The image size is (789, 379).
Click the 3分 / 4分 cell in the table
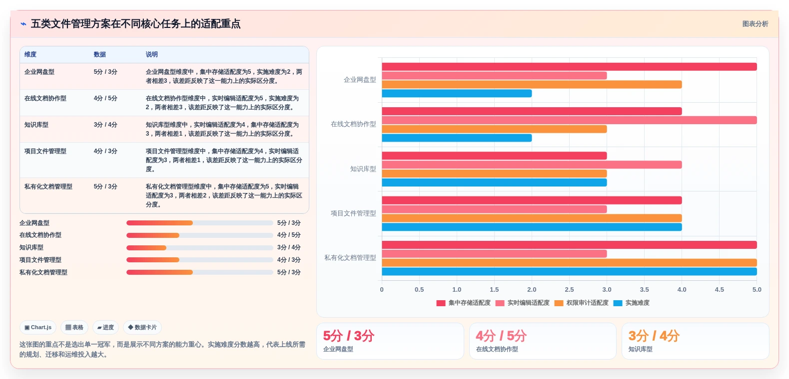coord(105,125)
